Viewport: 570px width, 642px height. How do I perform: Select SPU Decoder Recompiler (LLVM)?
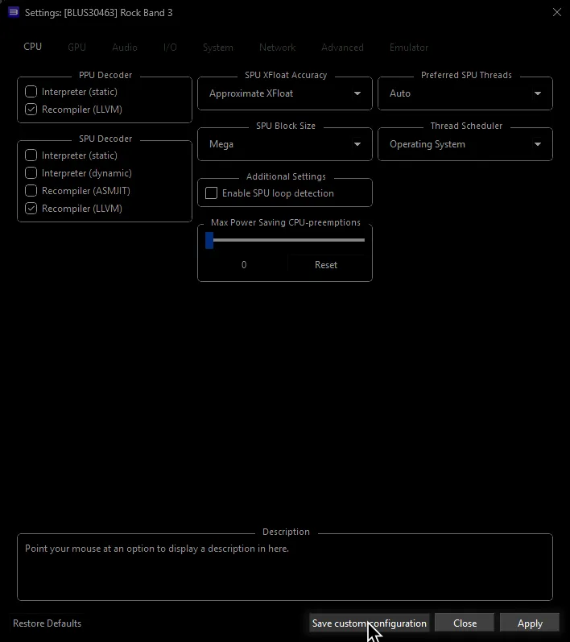point(73,209)
